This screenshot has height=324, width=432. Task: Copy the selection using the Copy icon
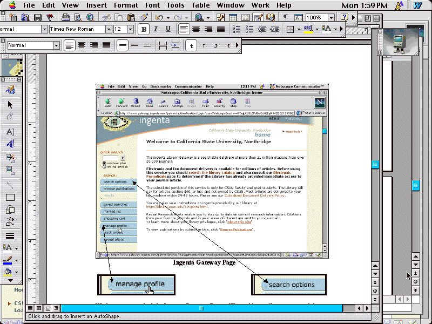118,18
